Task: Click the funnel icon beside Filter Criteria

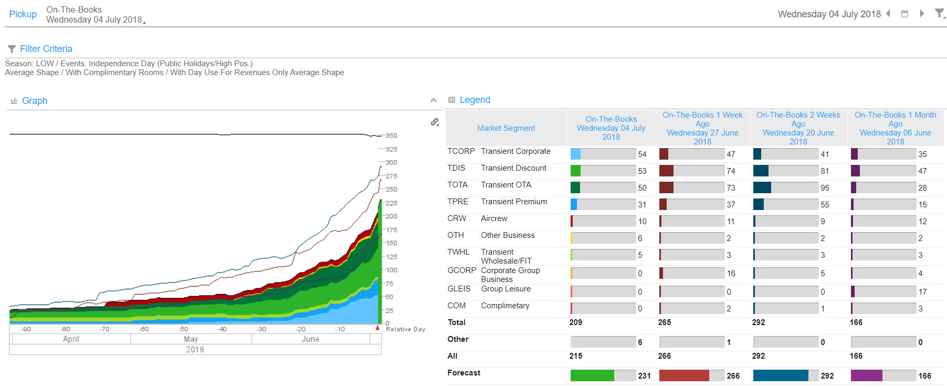Action: (x=12, y=49)
